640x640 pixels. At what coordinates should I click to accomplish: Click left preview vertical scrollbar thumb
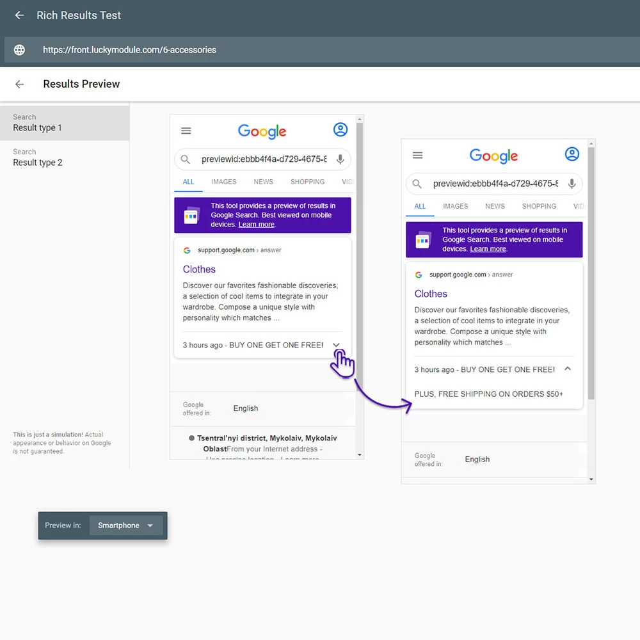[360, 257]
